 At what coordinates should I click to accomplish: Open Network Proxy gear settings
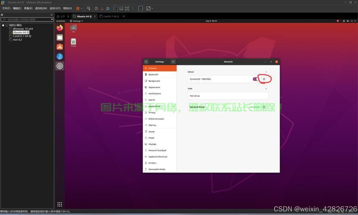pos(264,107)
